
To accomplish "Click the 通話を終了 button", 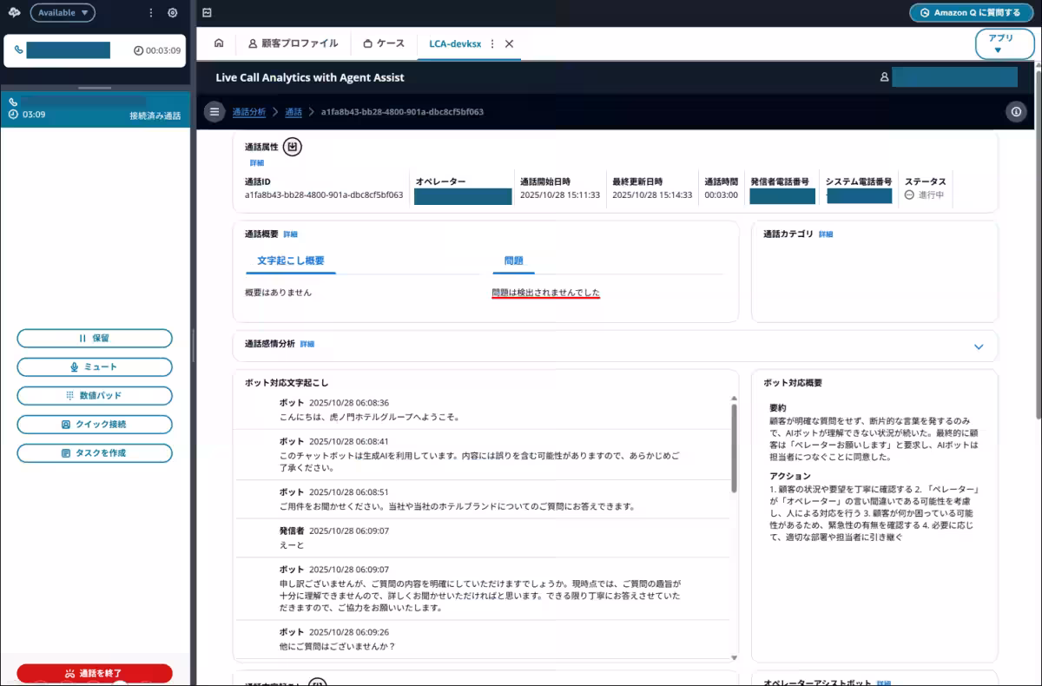I will pos(95,673).
